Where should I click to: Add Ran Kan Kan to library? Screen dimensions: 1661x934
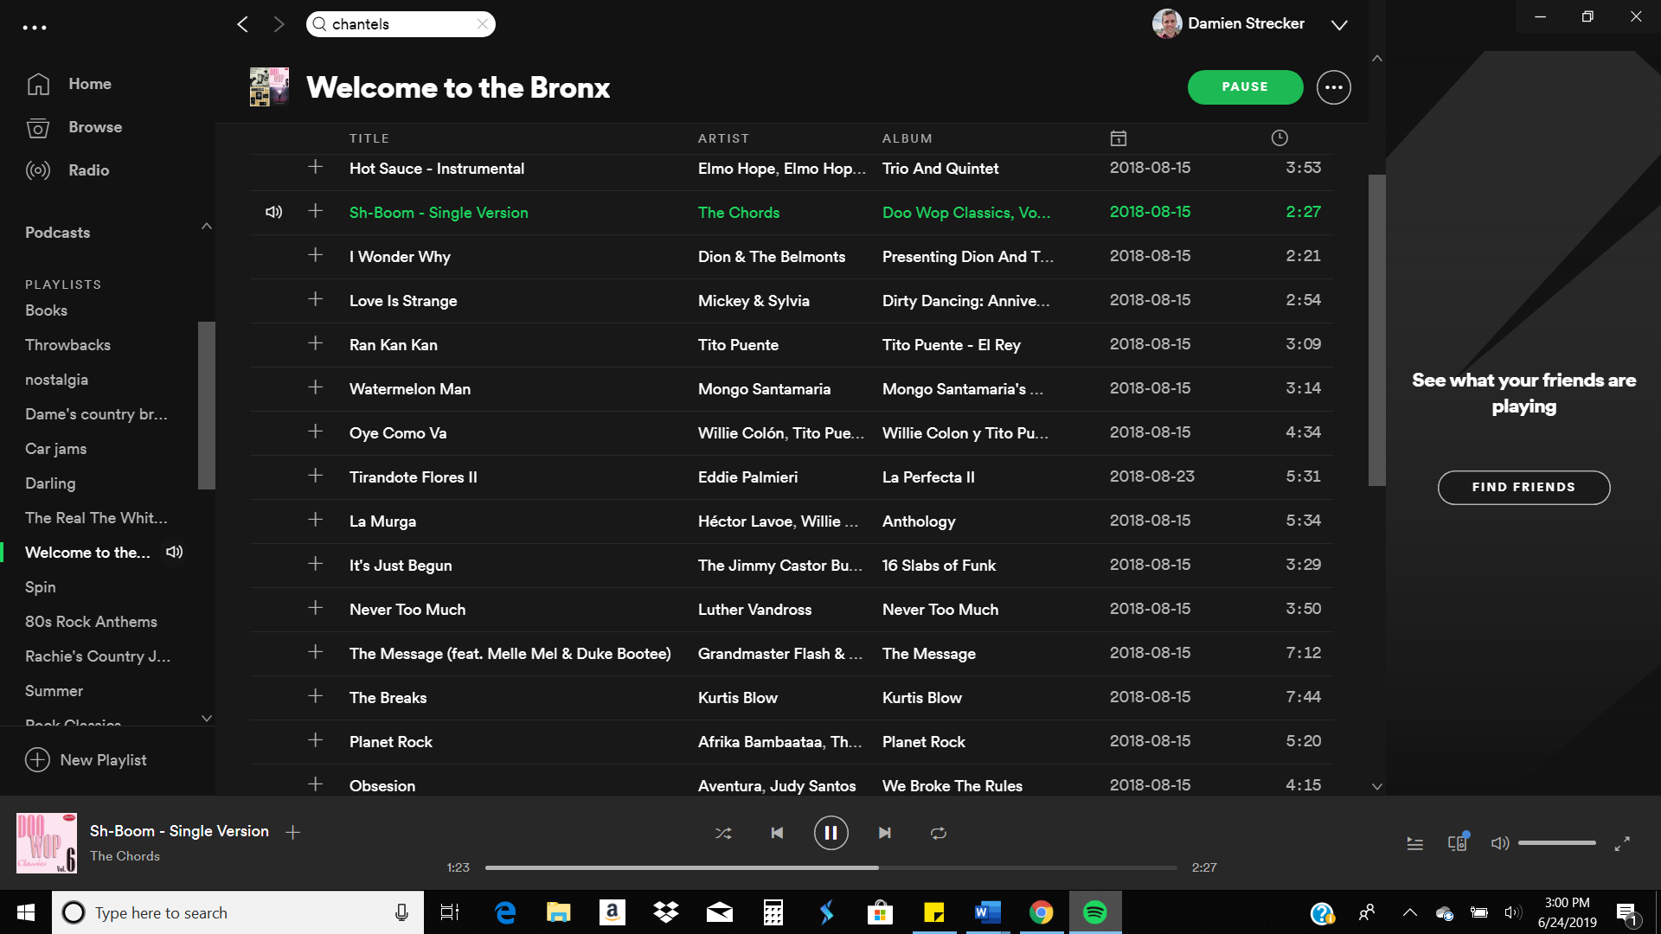[x=316, y=343]
